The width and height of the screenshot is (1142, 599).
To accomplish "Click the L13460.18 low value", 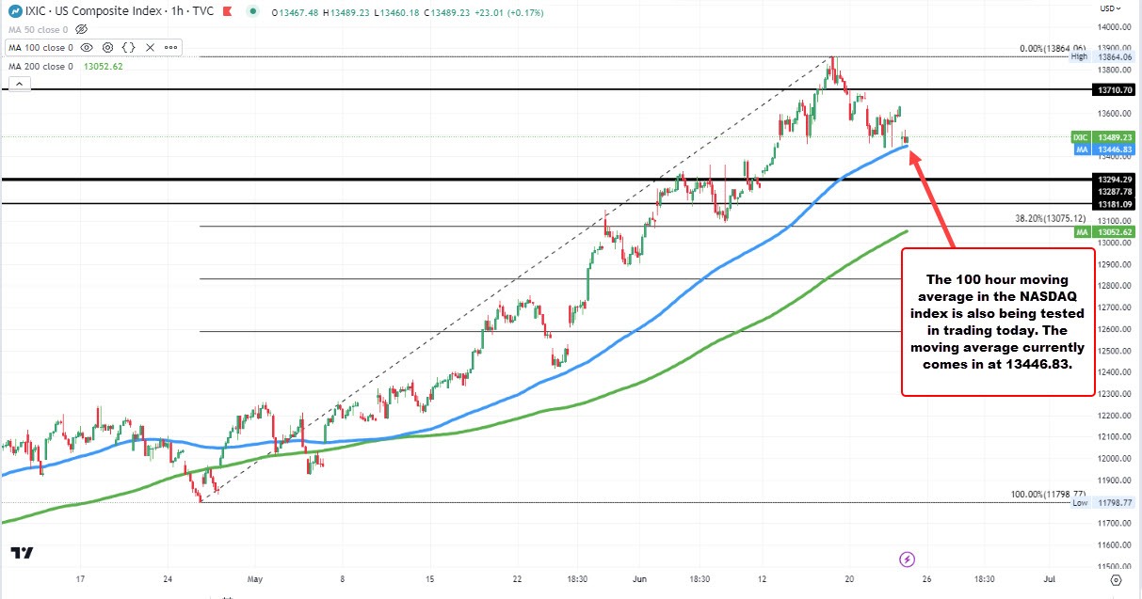I will [x=397, y=11].
